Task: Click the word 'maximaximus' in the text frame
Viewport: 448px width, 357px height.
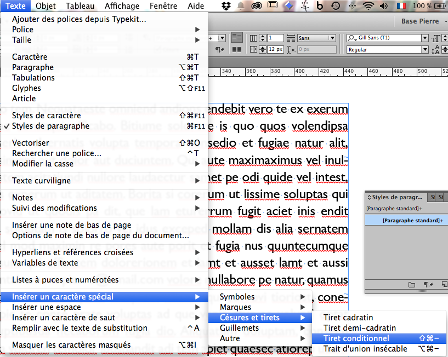Action: click(x=265, y=160)
